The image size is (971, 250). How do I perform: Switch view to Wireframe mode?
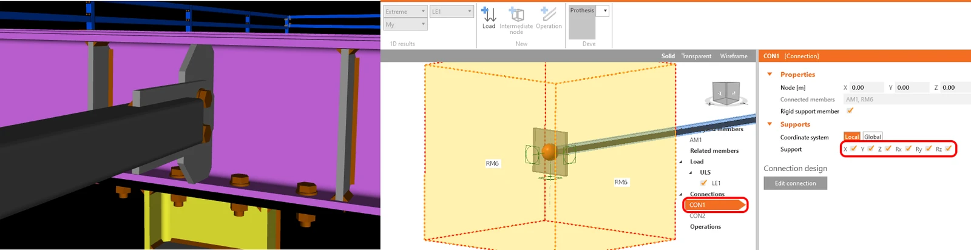pos(734,56)
